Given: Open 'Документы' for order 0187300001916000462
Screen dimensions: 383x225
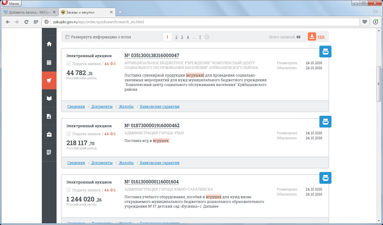Looking at the screenshot, I should (102, 163).
